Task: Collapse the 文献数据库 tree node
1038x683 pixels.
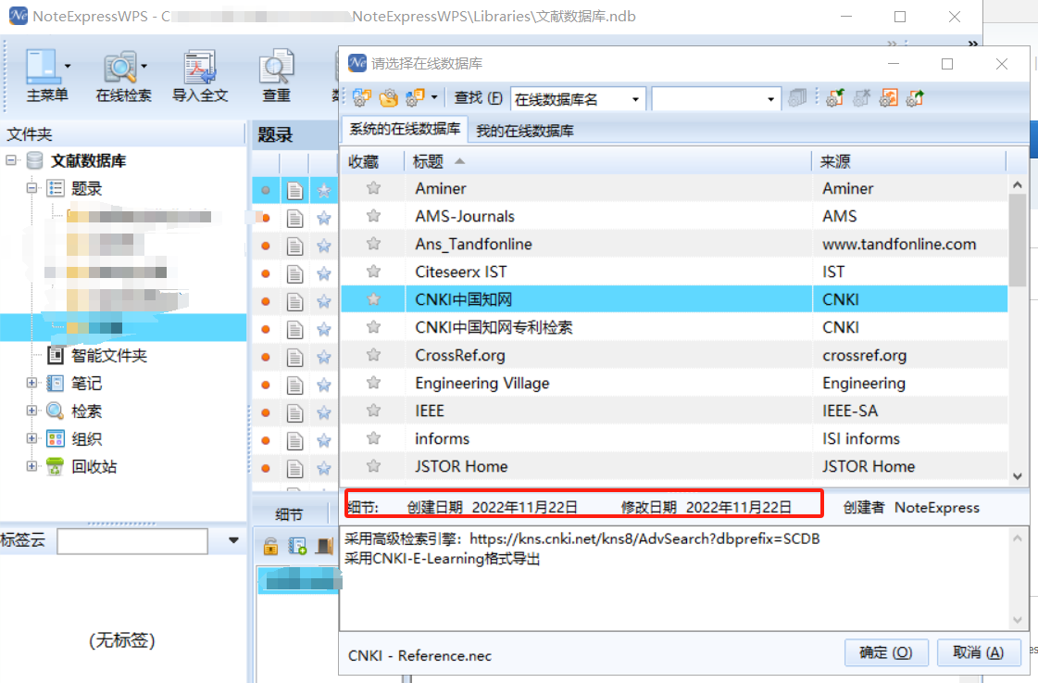Action: tap(10, 159)
